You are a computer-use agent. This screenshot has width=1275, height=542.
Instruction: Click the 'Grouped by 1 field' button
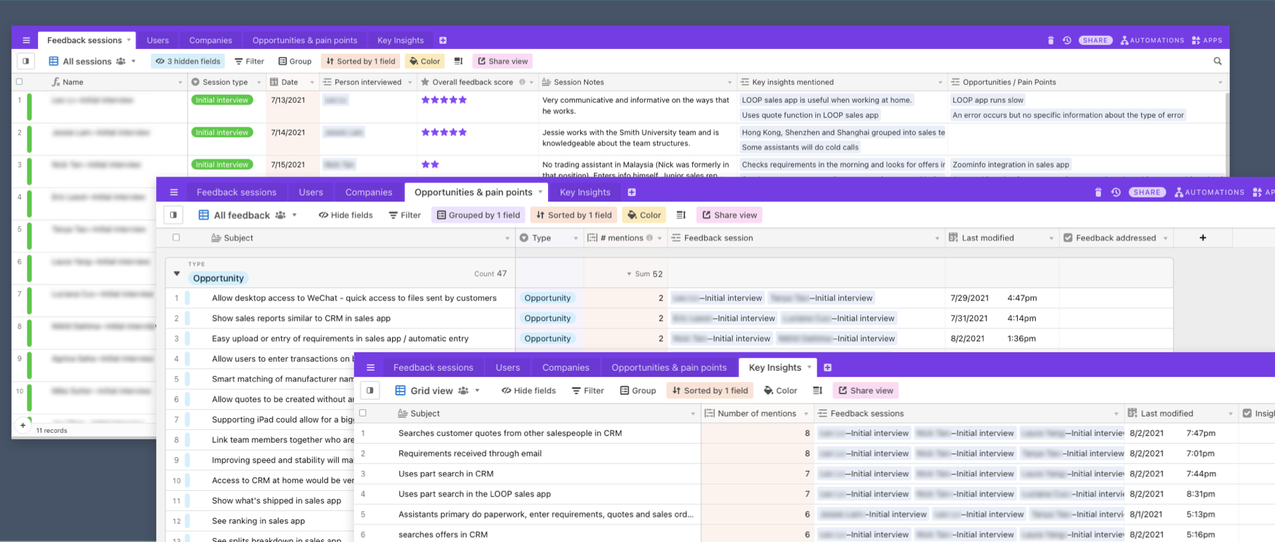(x=478, y=215)
